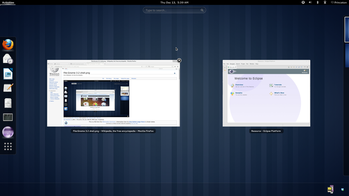Open the image document app icon in dash
349x196 pixels.
[8, 74]
